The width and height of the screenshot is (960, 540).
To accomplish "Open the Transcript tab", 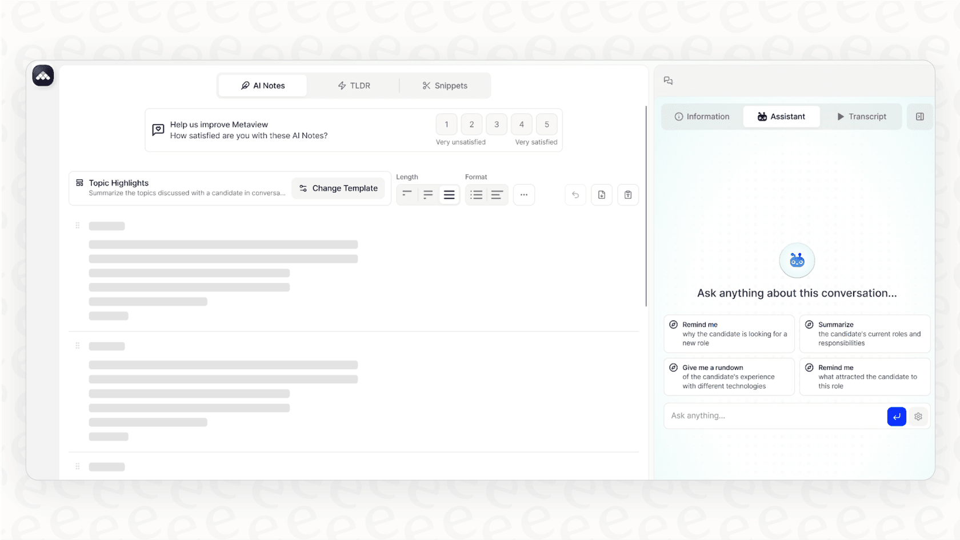I will pyautogui.click(x=861, y=116).
